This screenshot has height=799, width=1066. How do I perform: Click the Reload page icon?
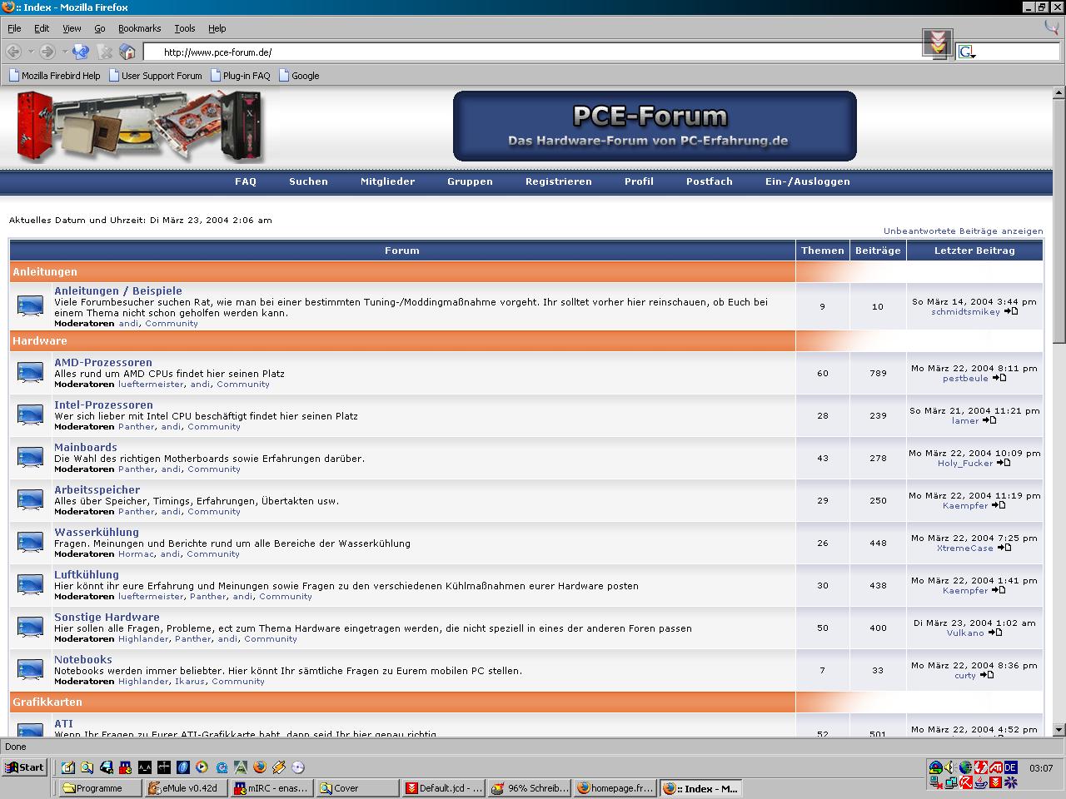(x=81, y=52)
